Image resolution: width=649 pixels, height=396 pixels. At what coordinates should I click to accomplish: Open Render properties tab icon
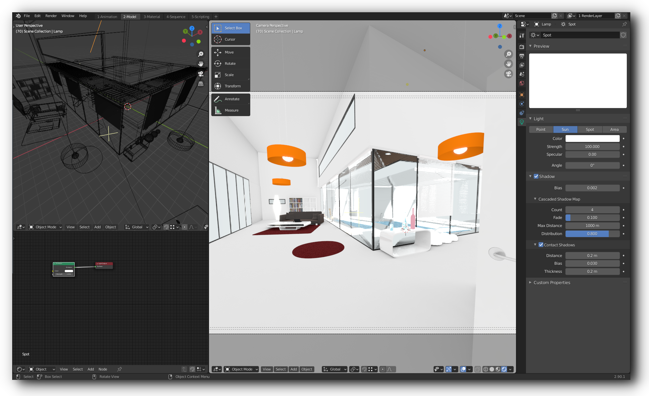click(522, 47)
